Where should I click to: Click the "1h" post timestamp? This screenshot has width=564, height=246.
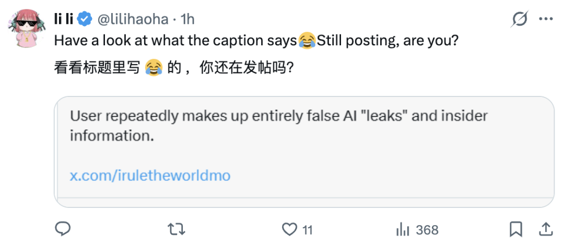(x=187, y=19)
